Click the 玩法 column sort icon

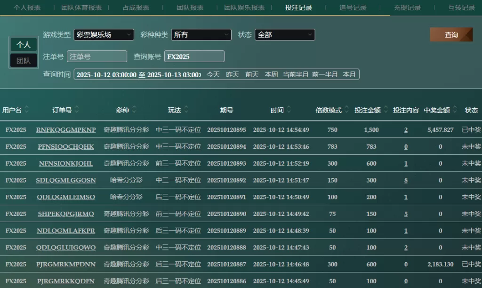[186, 110]
